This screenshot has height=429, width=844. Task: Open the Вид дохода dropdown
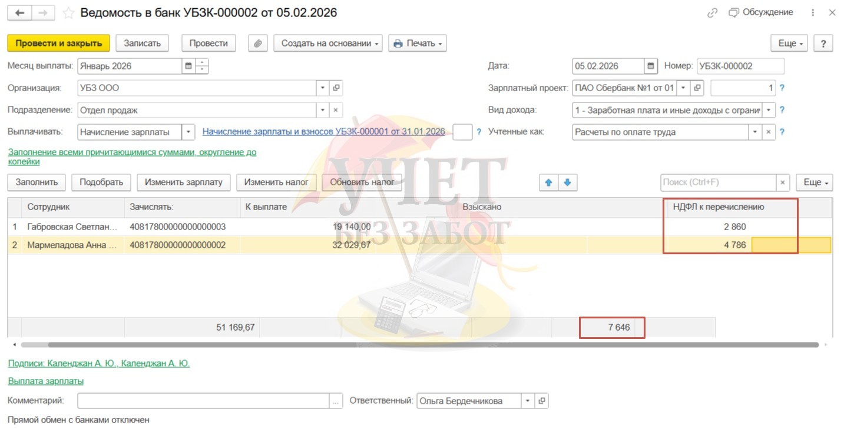click(x=769, y=110)
